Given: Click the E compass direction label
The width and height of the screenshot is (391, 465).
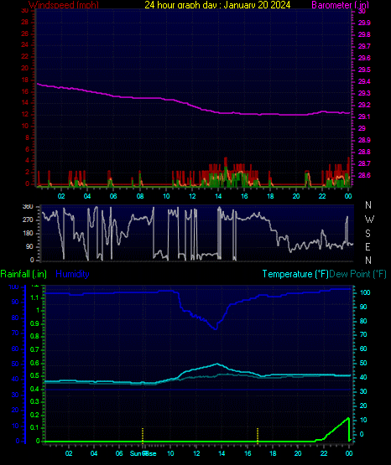Looking at the screenshot, I should tap(368, 246).
